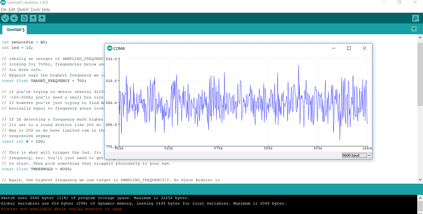The image size is (423, 214).
Task: Upload the sketch with arrow icon
Action: coord(14,18)
